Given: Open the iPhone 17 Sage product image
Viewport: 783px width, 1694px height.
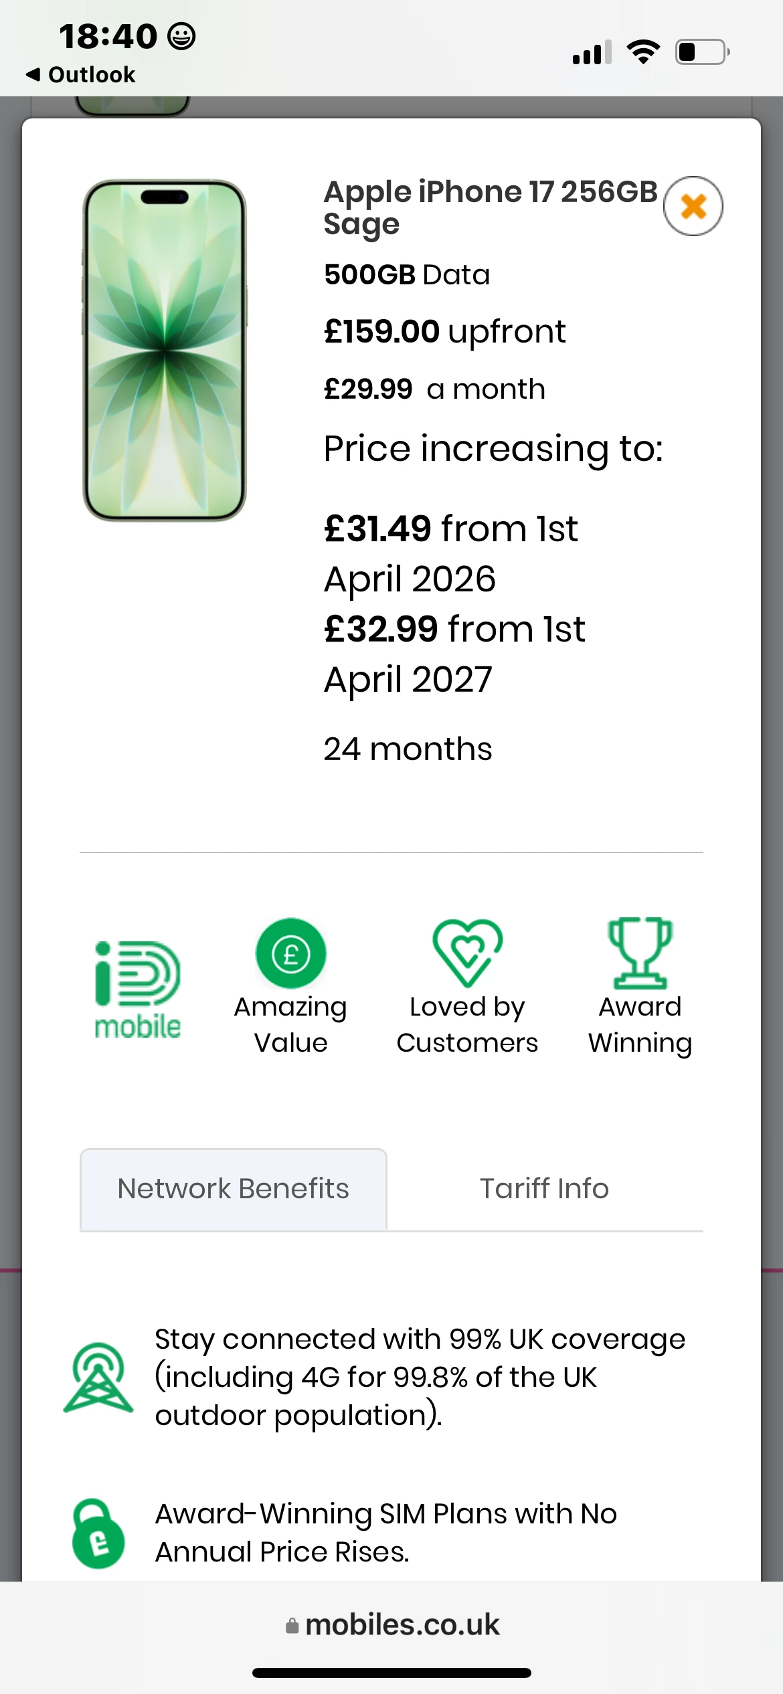Looking at the screenshot, I should click(165, 350).
